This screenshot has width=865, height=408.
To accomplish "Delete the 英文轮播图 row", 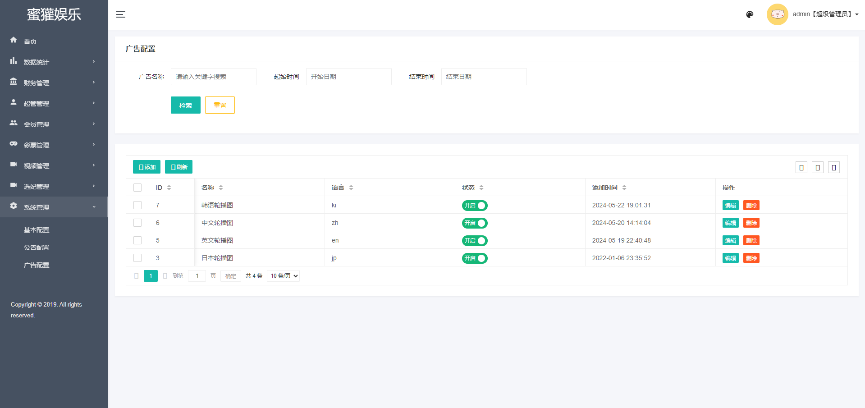I will pyautogui.click(x=751, y=241).
